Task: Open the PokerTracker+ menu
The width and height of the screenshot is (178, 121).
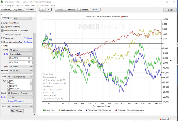Action: (43, 6)
